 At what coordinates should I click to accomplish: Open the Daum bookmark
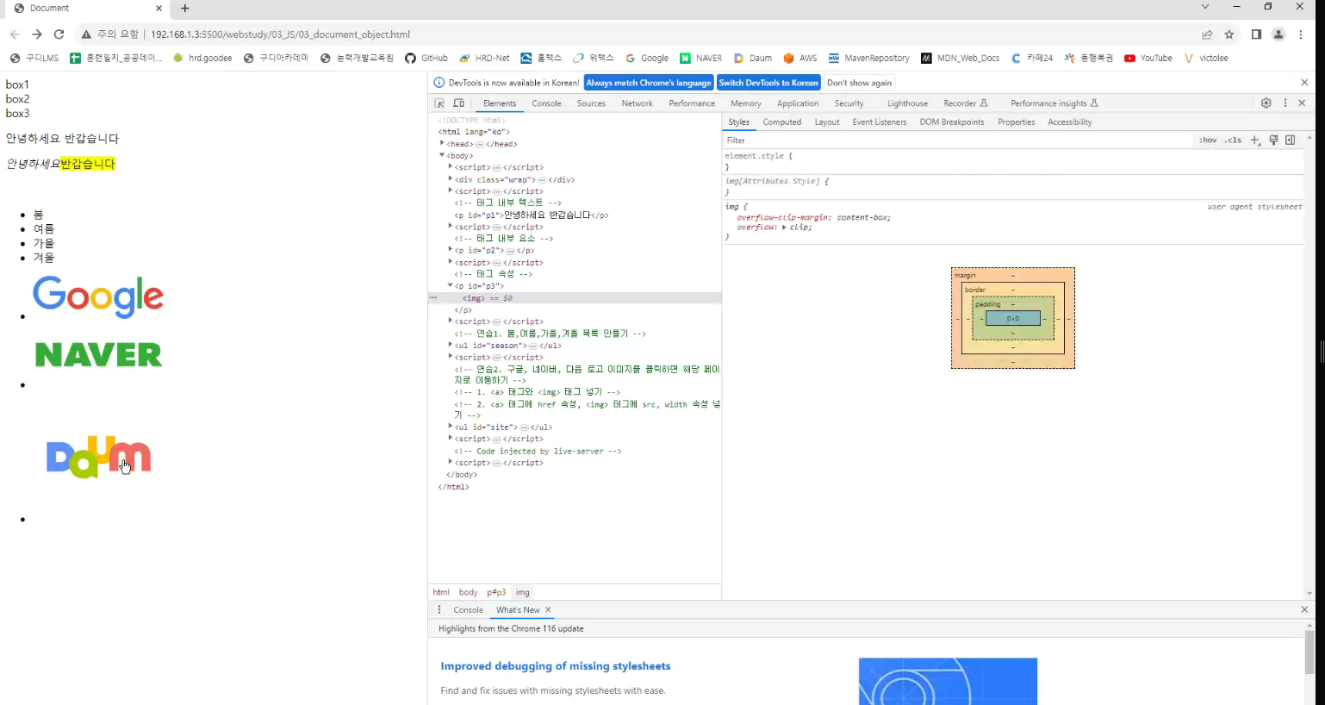click(753, 58)
